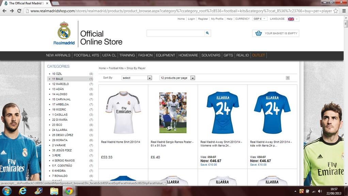
Task: Open EQUIPMENT menu
Action: (165, 55)
